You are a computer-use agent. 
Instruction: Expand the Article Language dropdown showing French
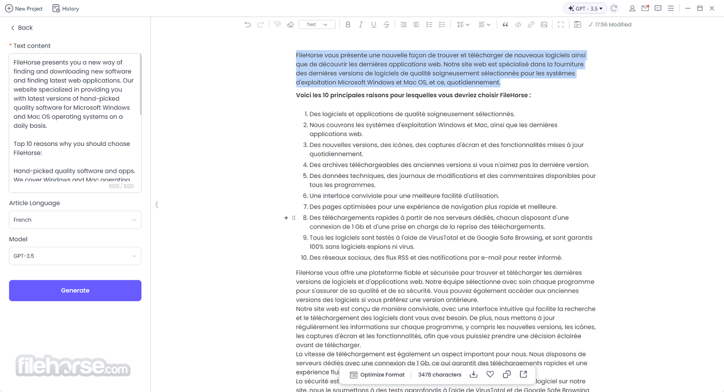(x=75, y=220)
